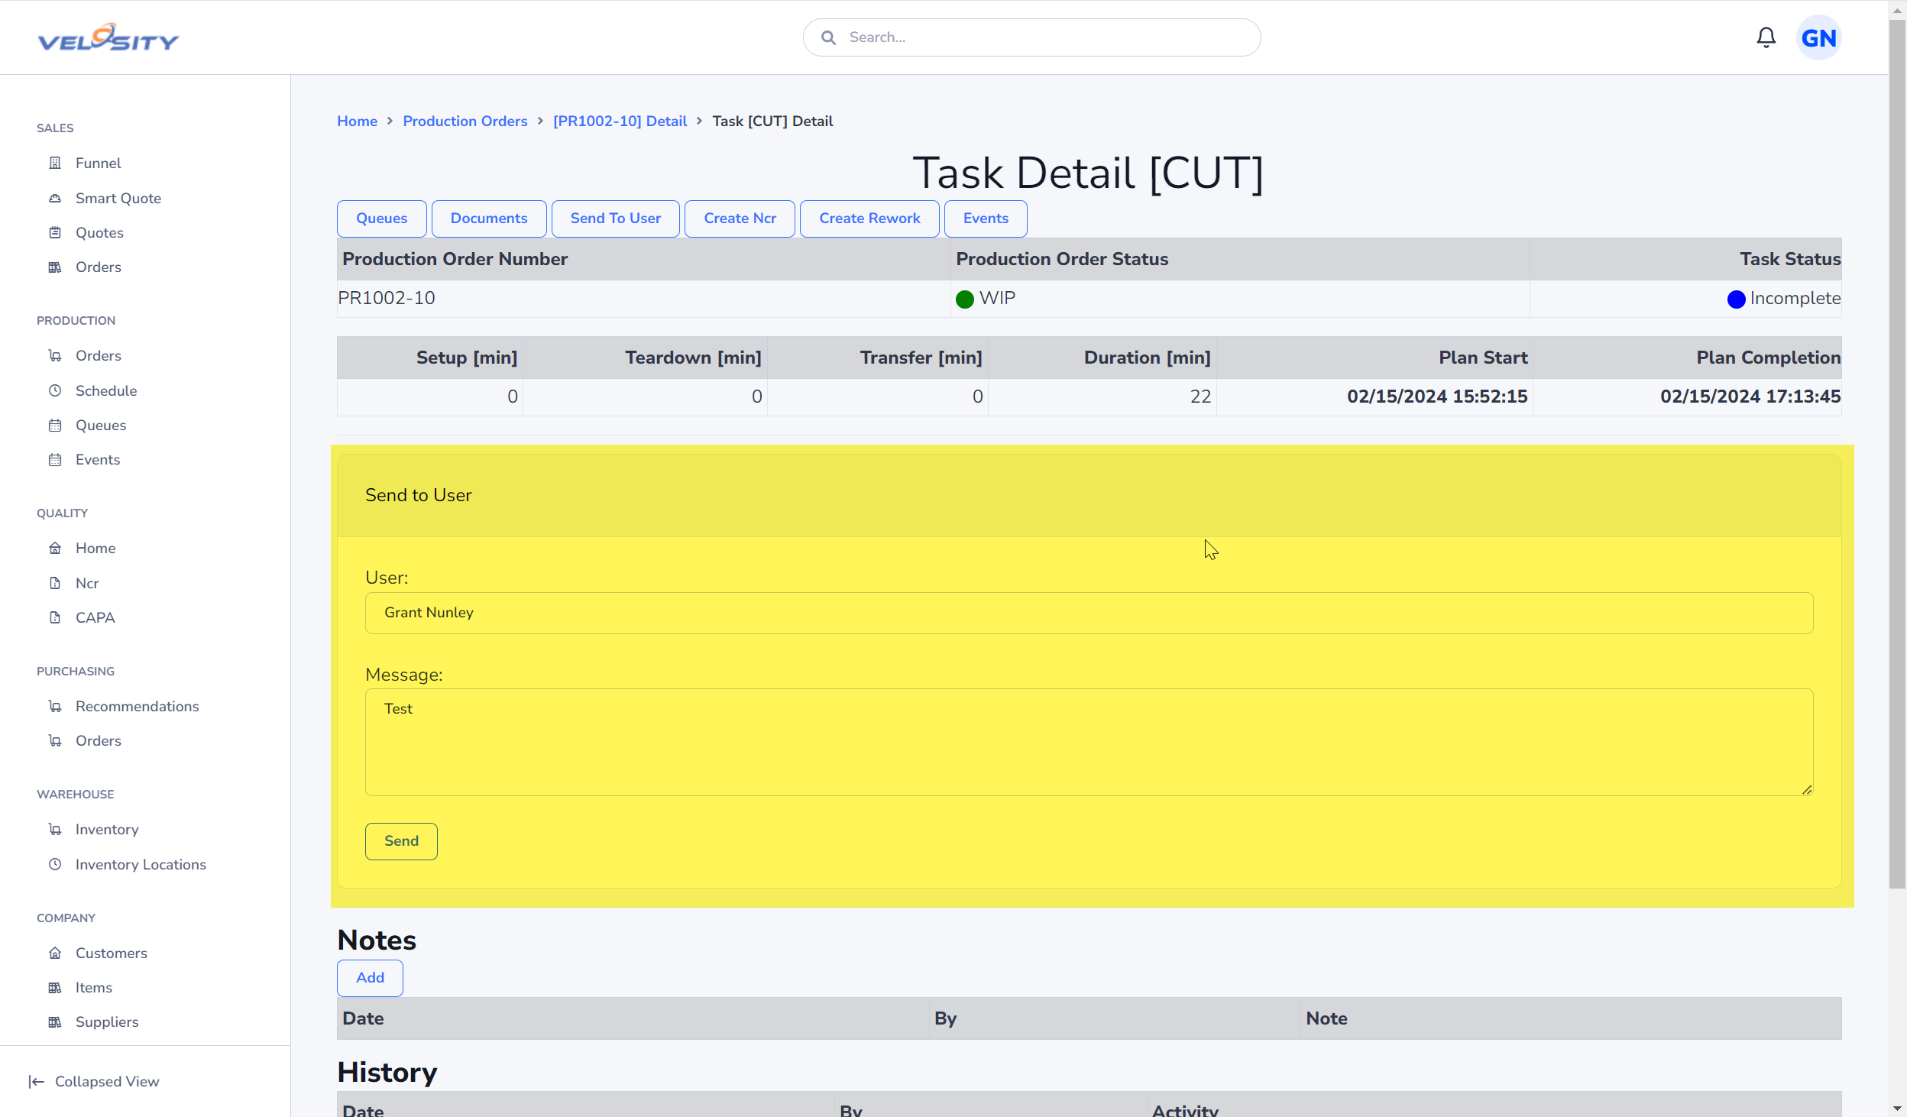Click the Quality Home icon
The width and height of the screenshot is (1907, 1117).
55,548
